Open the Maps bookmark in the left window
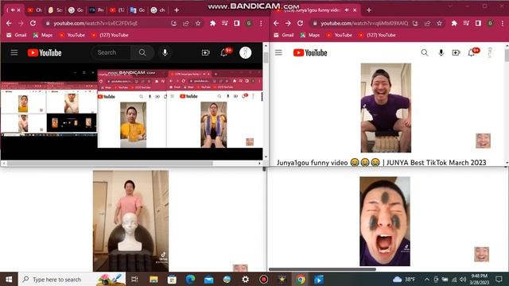The height and width of the screenshot is (286, 509). pos(43,35)
